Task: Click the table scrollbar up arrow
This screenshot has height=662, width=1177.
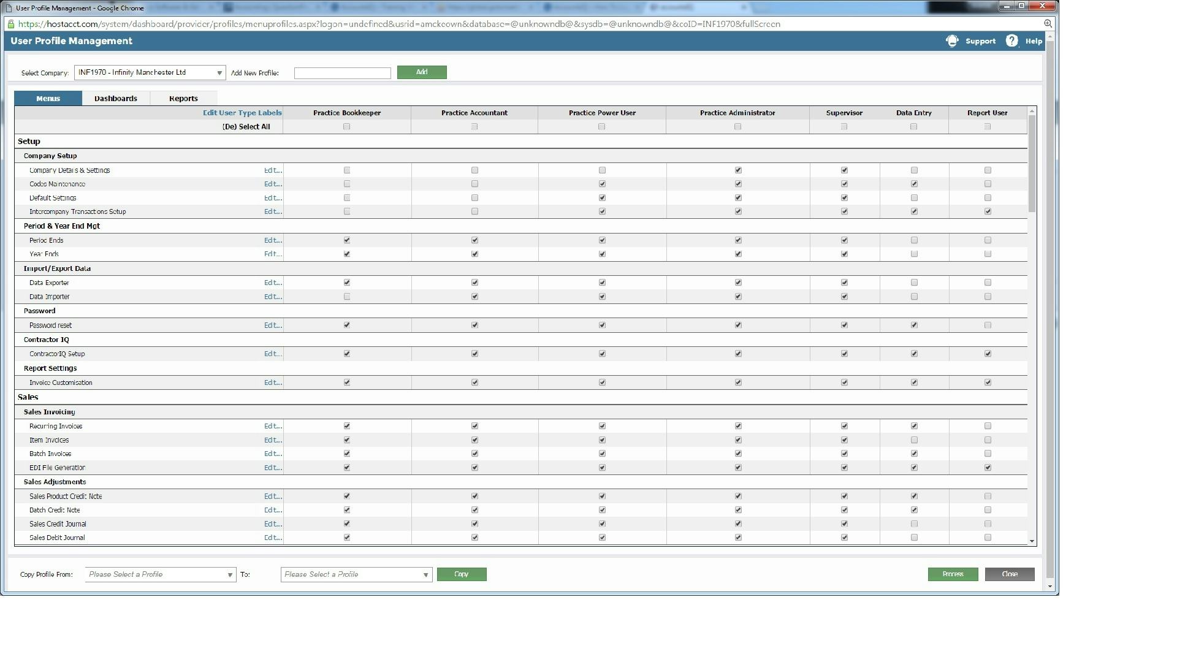Action: click(1032, 112)
